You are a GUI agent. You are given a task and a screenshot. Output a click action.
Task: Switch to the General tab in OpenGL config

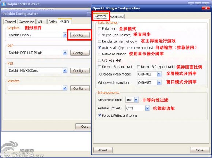(x=100, y=16)
